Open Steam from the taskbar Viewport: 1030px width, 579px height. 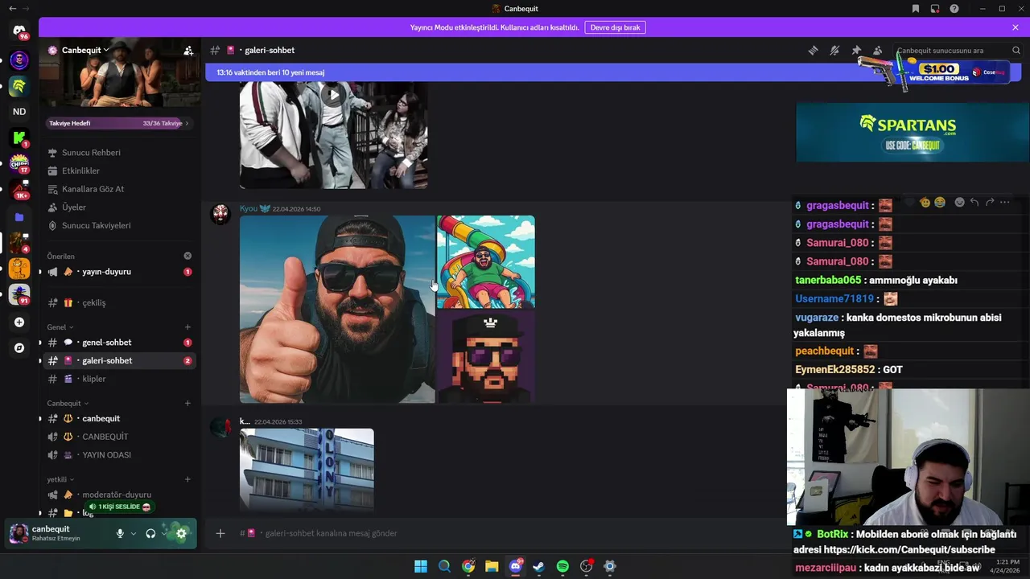pos(539,566)
